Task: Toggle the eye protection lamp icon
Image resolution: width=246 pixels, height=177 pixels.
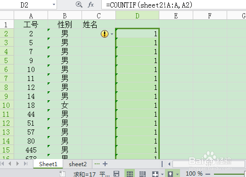Action: coord(171,174)
